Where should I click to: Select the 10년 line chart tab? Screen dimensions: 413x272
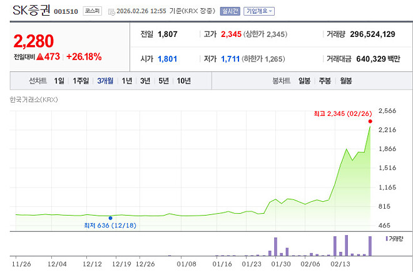pyautogui.click(x=183, y=81)
